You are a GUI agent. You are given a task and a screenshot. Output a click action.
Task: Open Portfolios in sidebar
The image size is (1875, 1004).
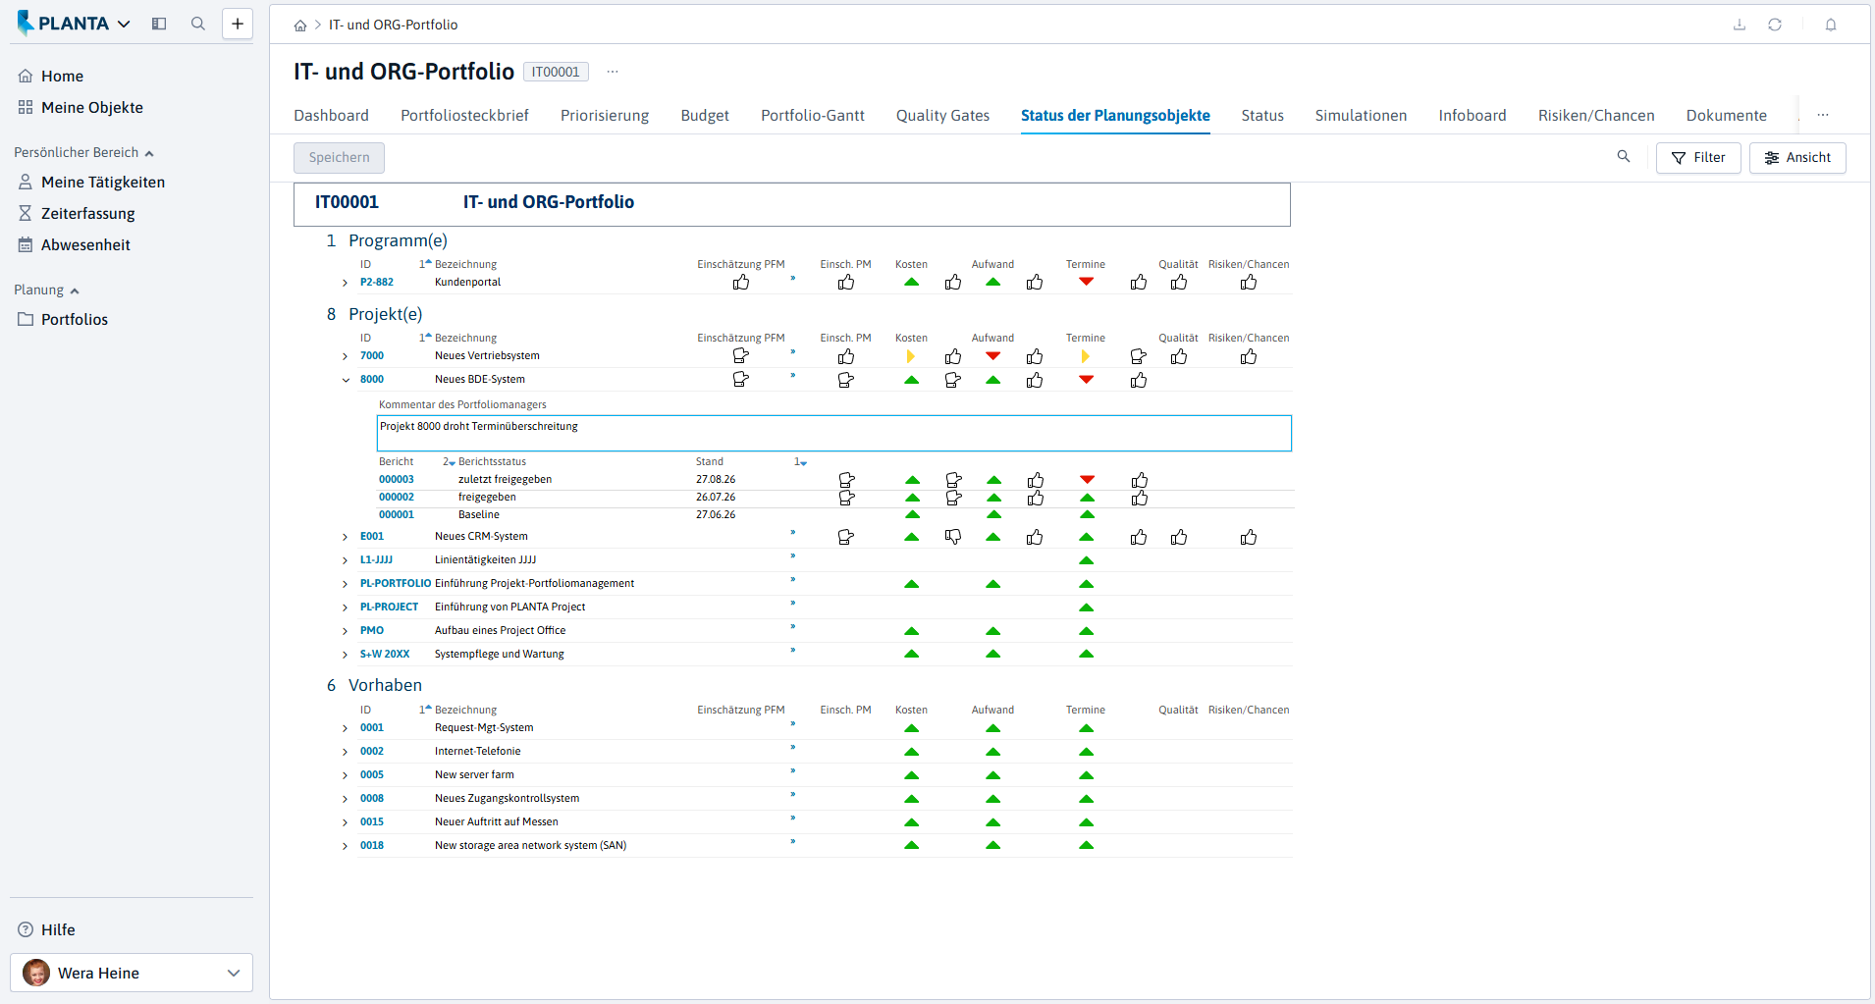(75, 319)
